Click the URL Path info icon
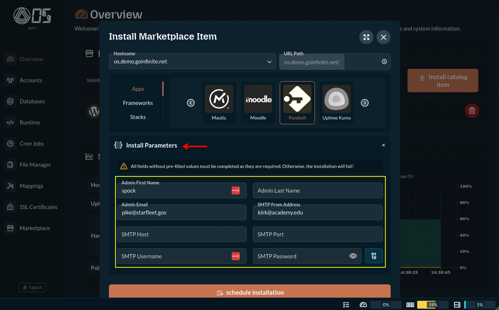 point(384,62)
